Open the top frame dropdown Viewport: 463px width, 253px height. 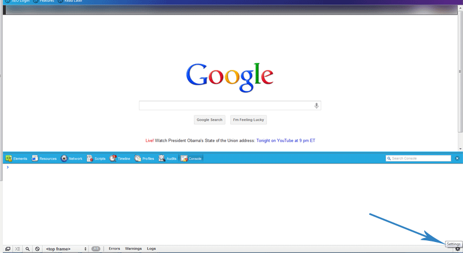66,249
